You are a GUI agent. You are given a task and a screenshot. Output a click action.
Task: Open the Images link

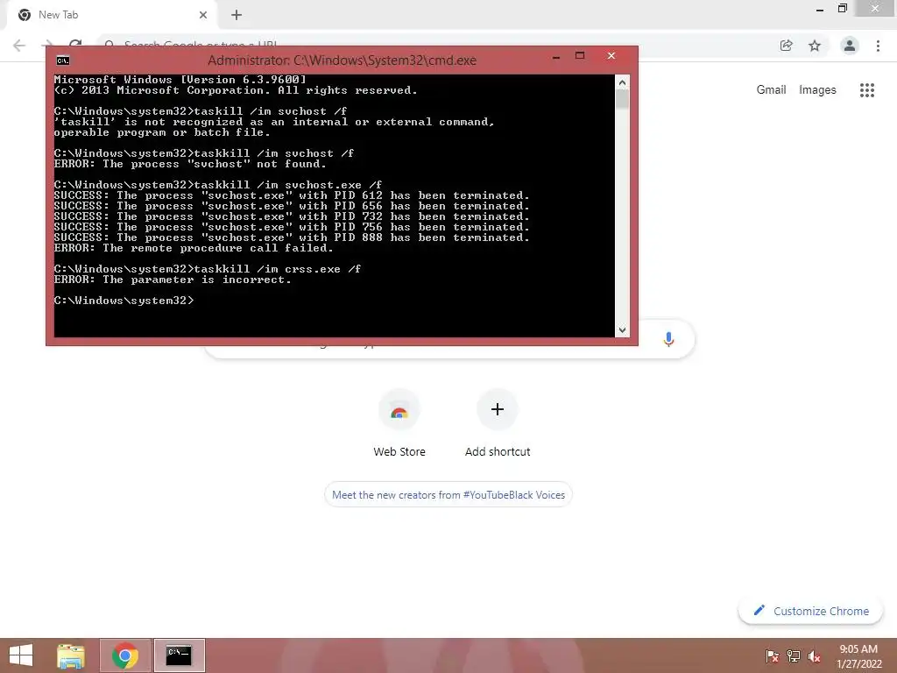tap(817, 90)
